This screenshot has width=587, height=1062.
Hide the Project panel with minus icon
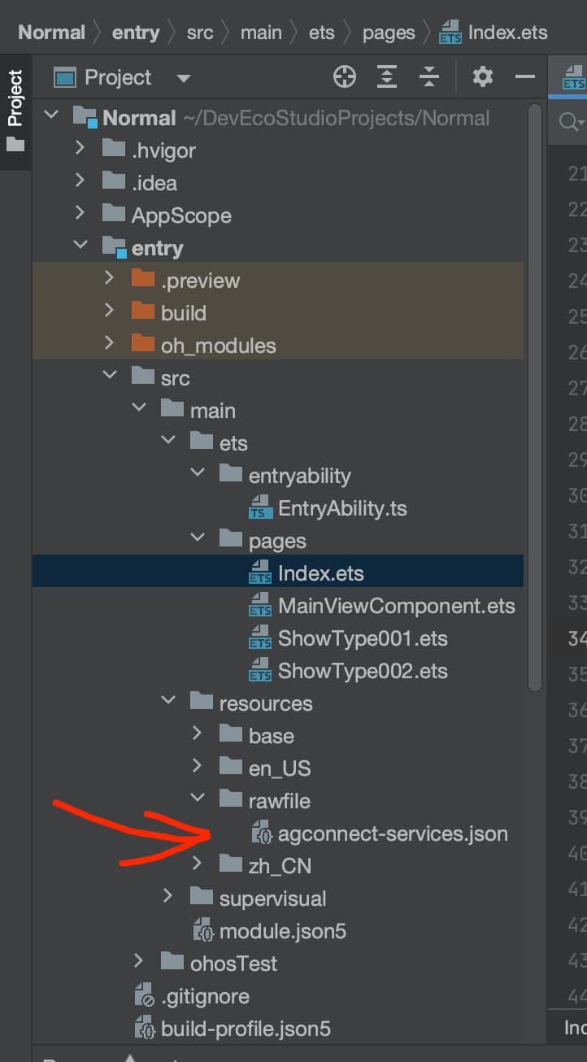coord(525,77)
